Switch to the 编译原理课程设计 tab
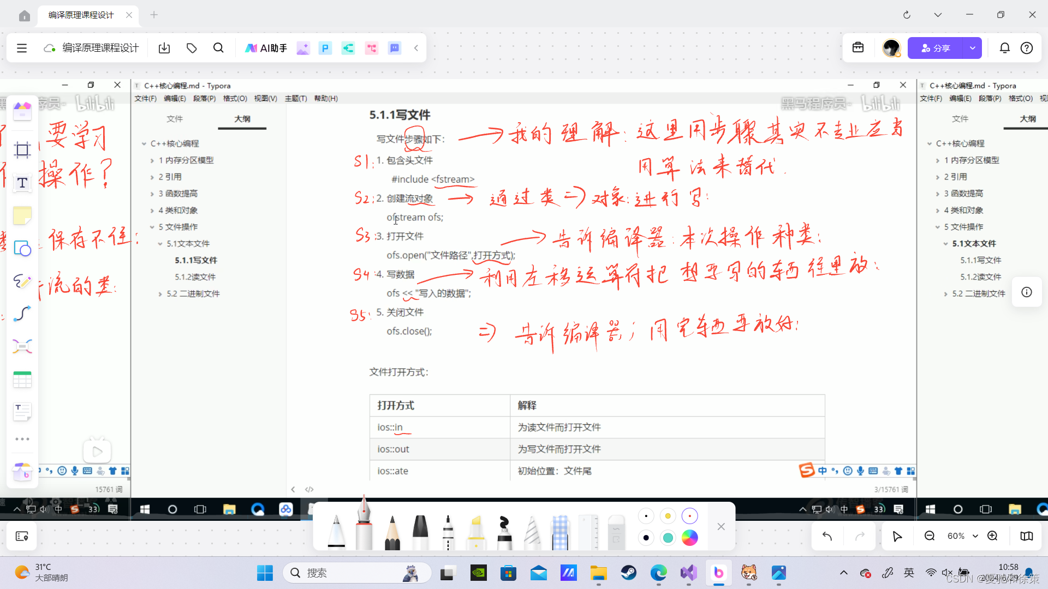The image size is (1048, 589). click(x=81, y=15)
